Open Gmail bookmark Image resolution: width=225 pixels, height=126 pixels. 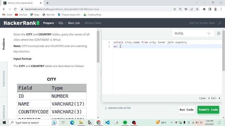tap(7, 15)
